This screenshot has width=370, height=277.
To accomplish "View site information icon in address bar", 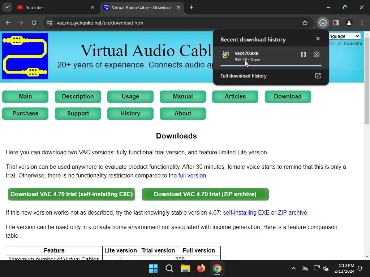I will (x=50, y=23).
